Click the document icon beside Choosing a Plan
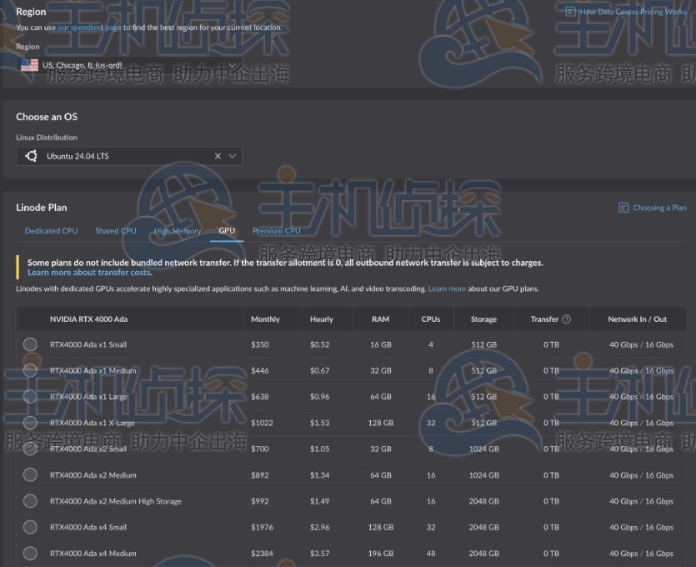 623,208
